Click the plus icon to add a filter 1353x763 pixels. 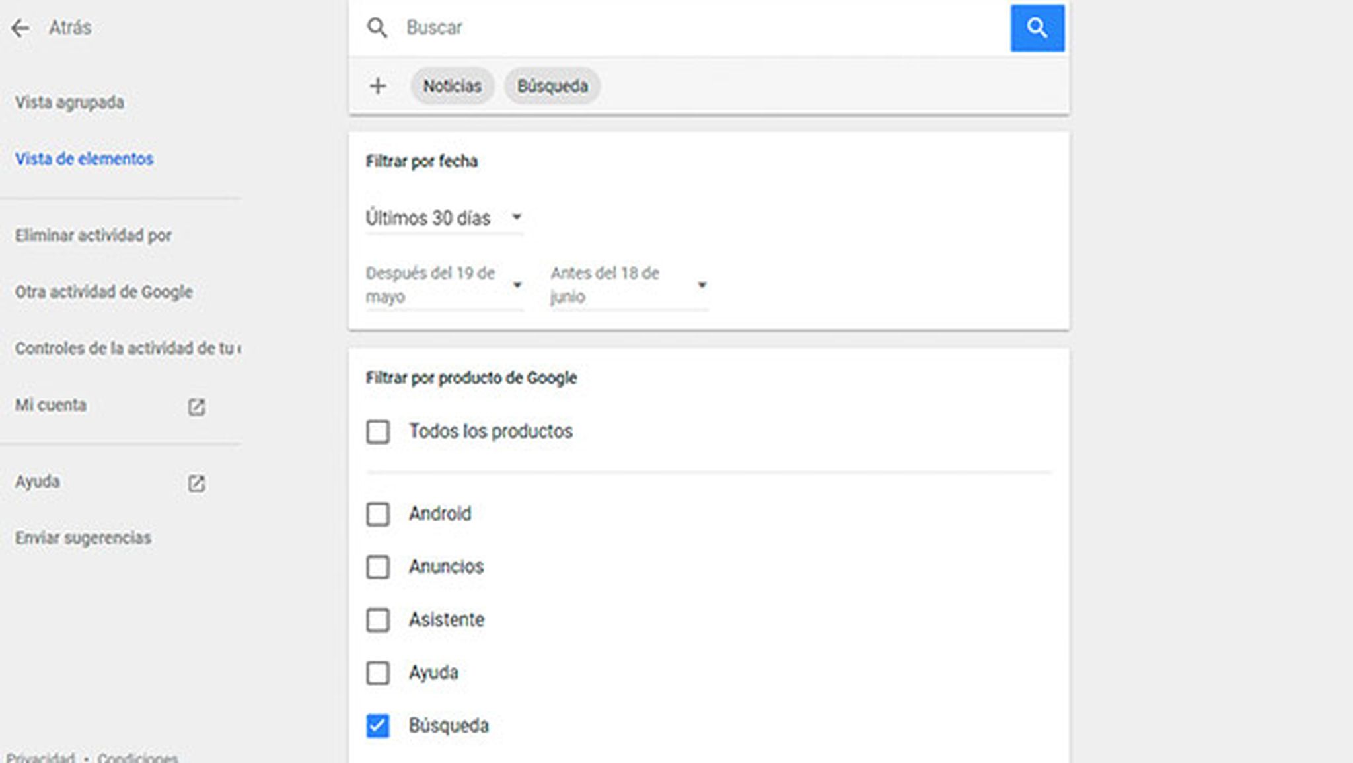click(x=379, y=85)
